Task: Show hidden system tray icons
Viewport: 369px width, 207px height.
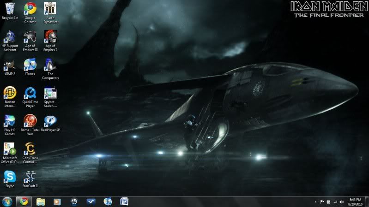Action: point(315,202)
